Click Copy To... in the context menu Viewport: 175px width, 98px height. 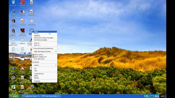pos(45,43)
